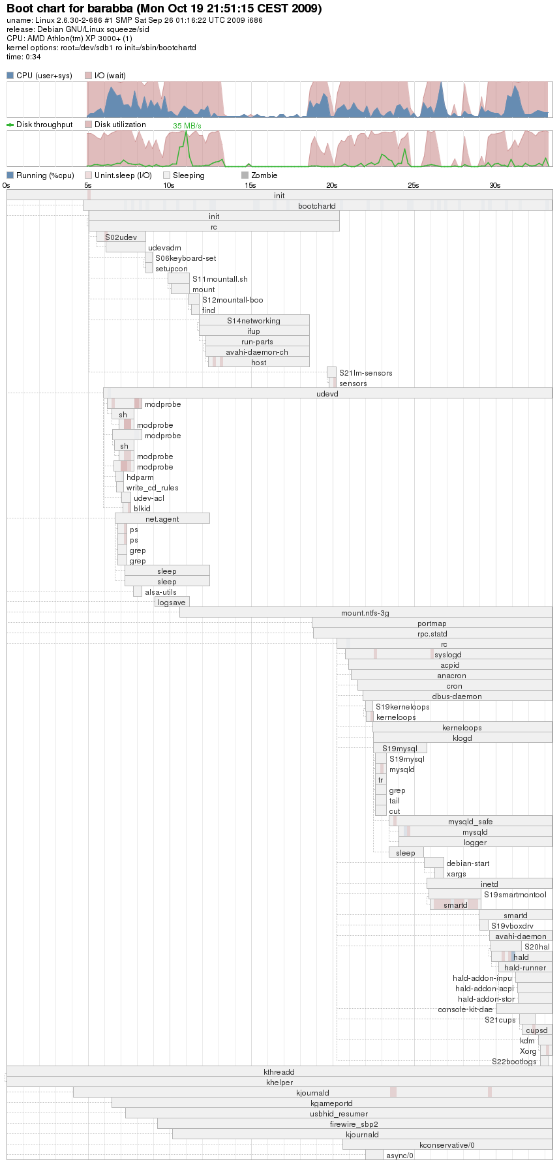
Task: Click the mount.ntfs-3g process bar
Action: pyautogui.click(x=365, y=613)
